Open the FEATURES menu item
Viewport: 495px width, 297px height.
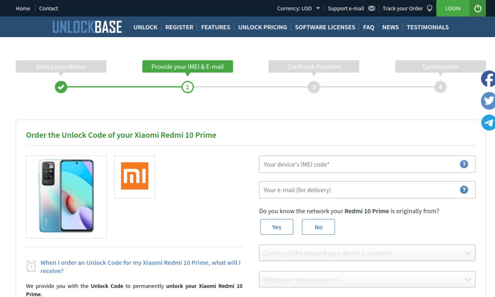215,27
